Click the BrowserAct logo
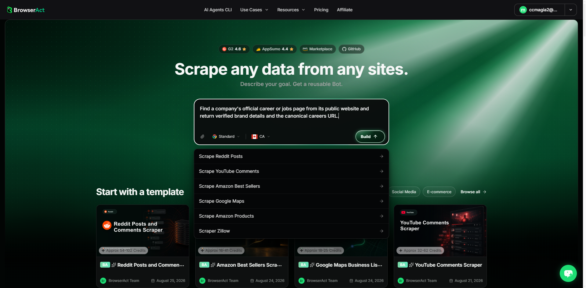This screenshot has width=586, height=288. point(26,10)
